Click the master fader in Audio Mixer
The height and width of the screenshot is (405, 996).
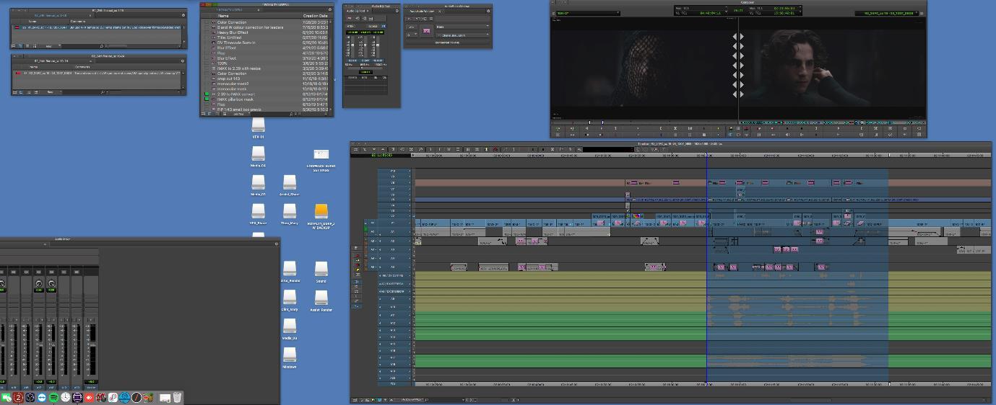(93, 345)
